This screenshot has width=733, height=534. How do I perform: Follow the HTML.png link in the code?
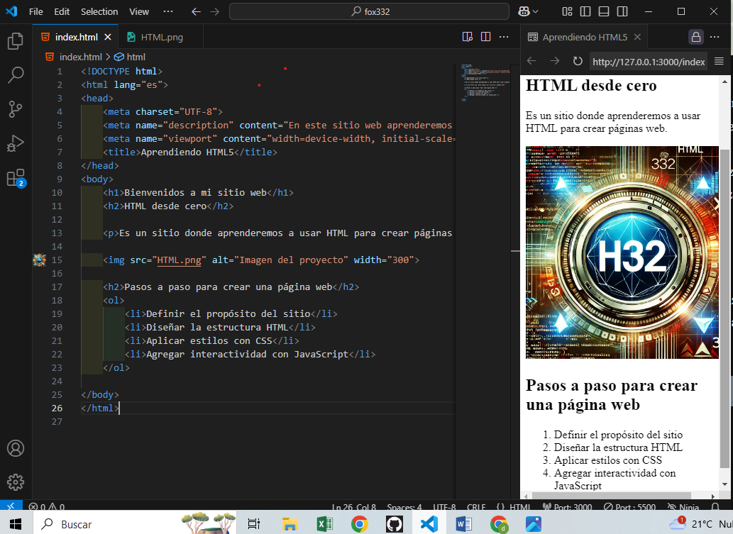point(179,260)
